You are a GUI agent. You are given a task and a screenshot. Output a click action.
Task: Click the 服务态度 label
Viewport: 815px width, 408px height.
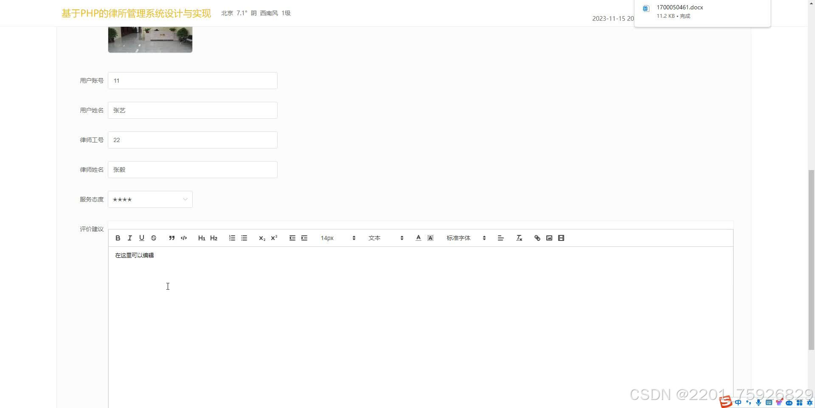tap(92, 199)
